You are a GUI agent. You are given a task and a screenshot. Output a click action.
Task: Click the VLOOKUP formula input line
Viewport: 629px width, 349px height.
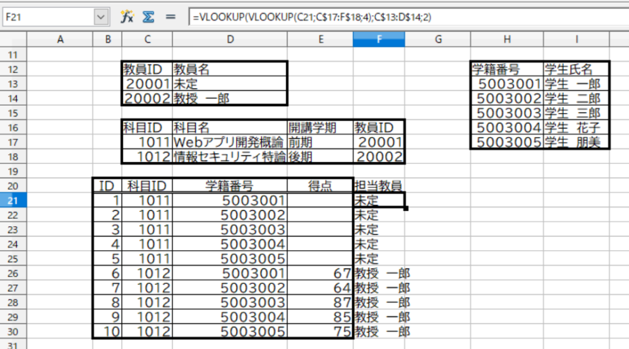(x=405, y=17)
